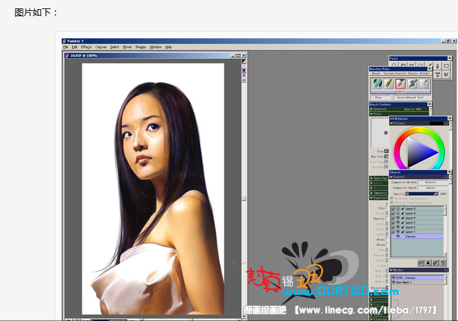
Task: Open Variant menu in Brushes palette
Action: point(388,73)
